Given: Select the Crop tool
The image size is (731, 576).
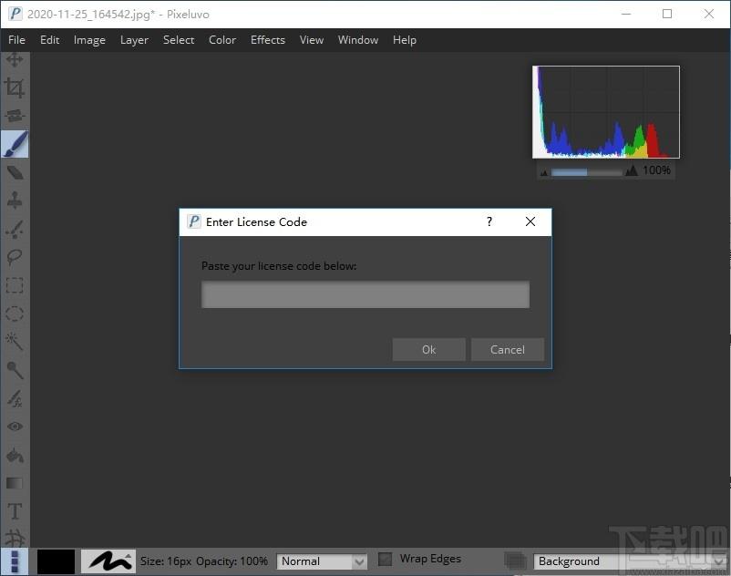Looking at the screenshot, I should pyautogui.click(x=15, y=87).
